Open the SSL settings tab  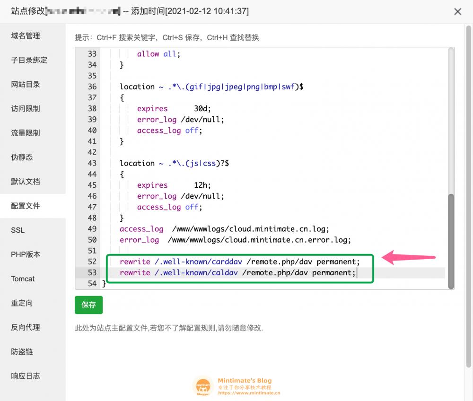click(18, 230)
